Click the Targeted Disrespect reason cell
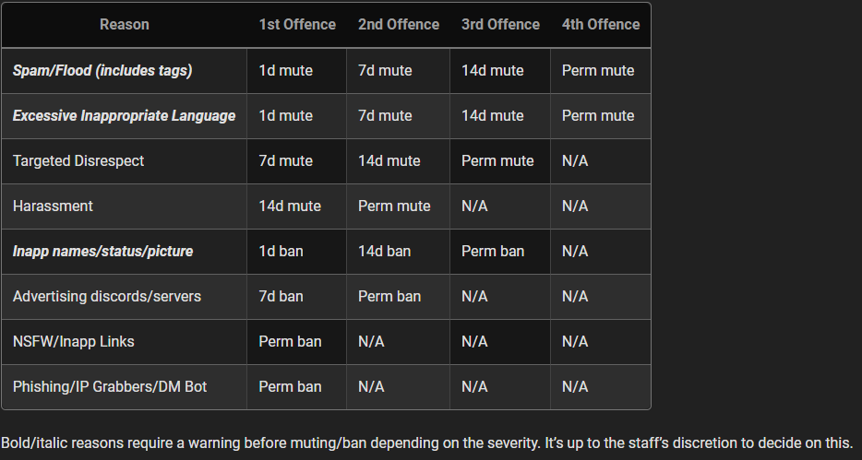The height and width of the screenshot is (460, 862). point(78,160)
